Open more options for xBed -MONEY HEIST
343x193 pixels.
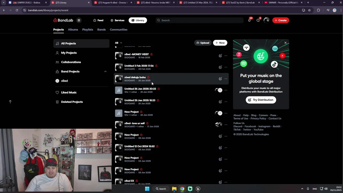(x=226, y=56)
